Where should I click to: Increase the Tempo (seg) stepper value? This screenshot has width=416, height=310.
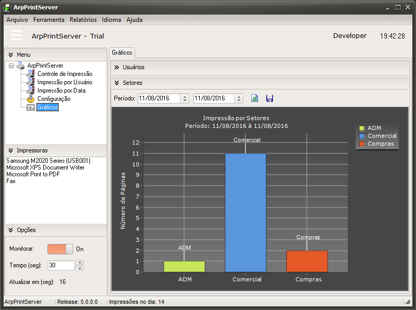point(80,263)
